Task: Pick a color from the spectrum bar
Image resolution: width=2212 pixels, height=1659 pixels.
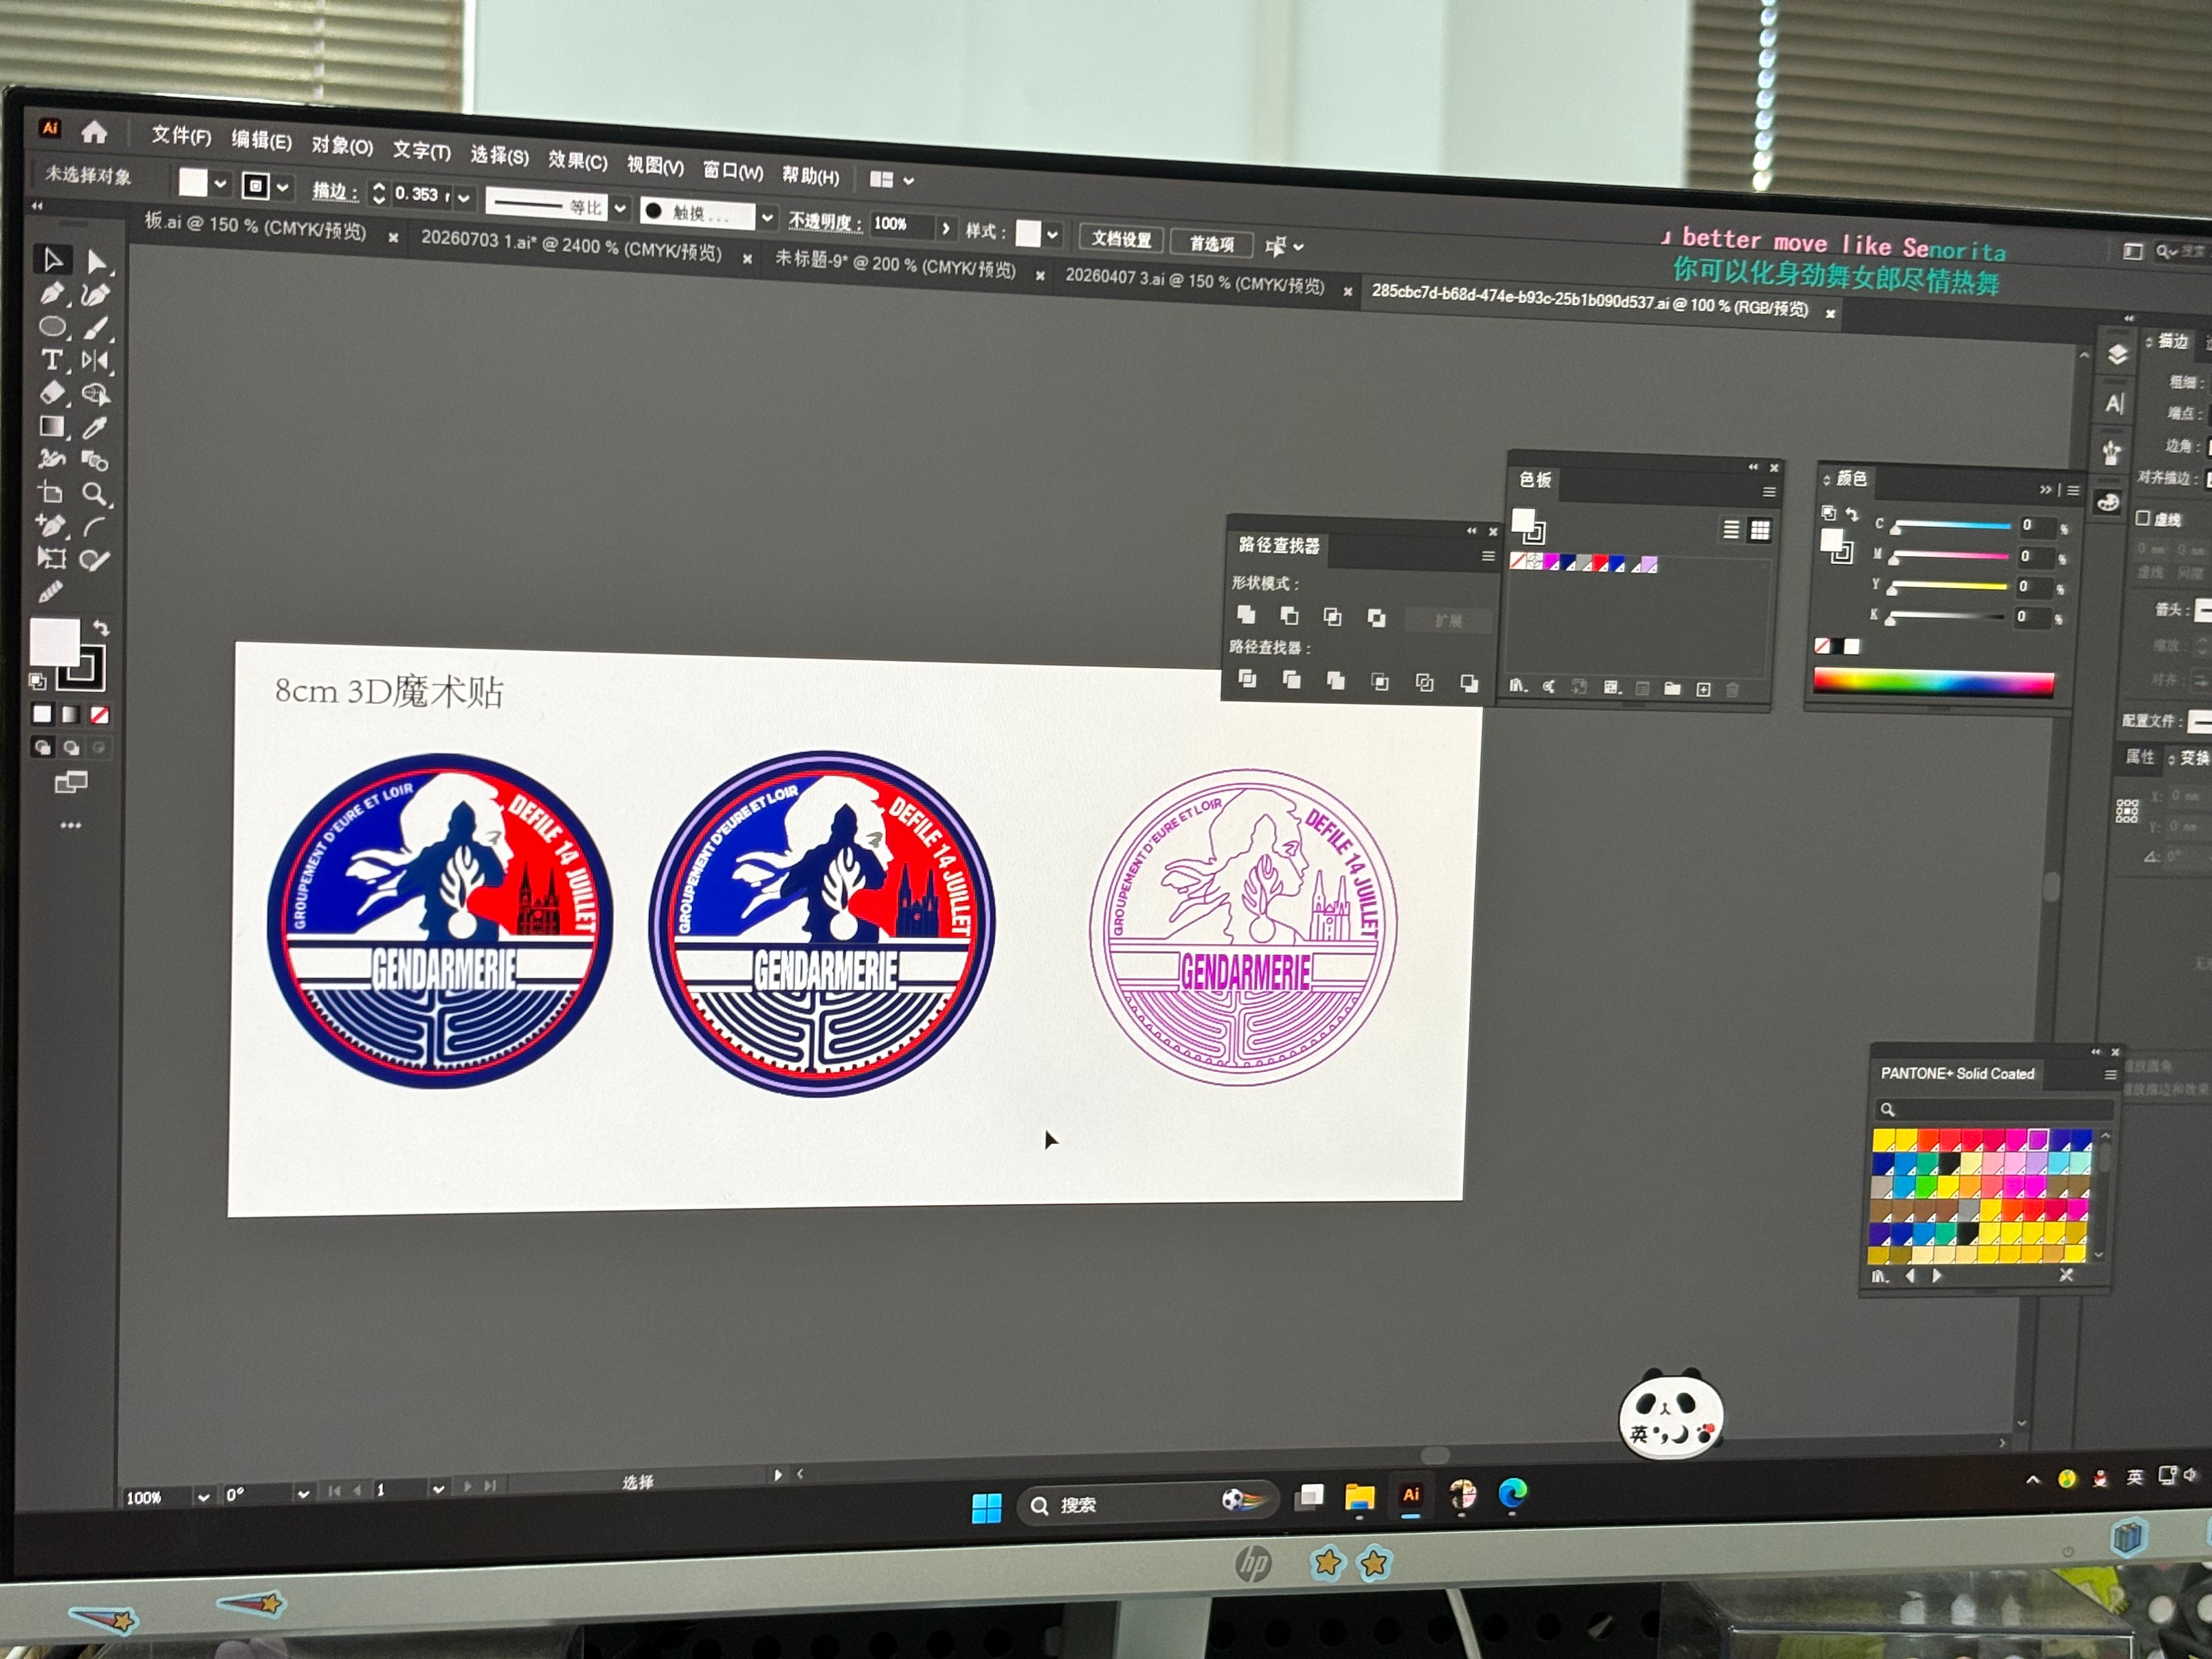Action: click(1933, 683)
